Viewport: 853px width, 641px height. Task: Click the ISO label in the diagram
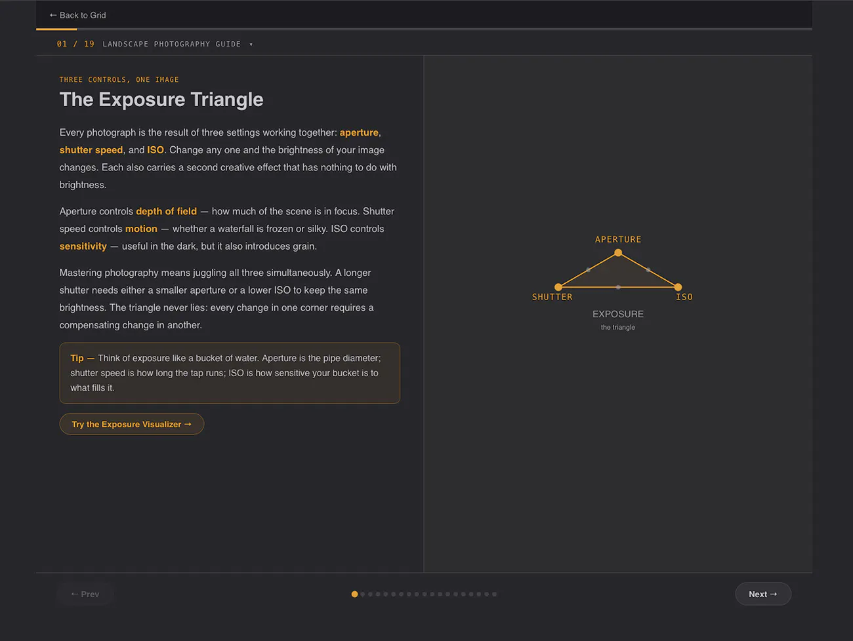point(684,297)
